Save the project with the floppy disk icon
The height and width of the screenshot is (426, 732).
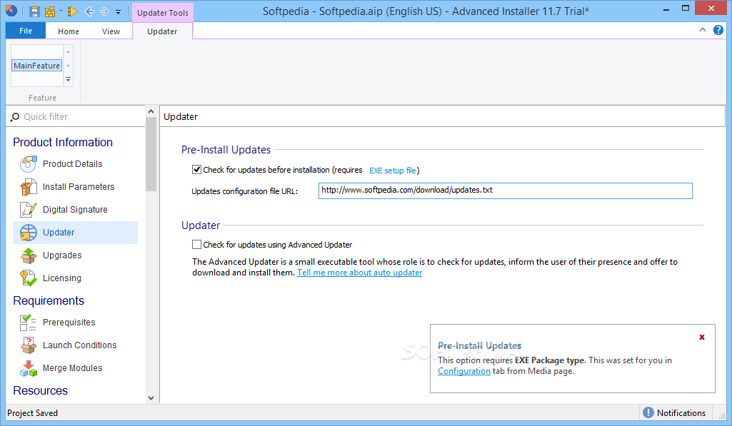[34, 11]
